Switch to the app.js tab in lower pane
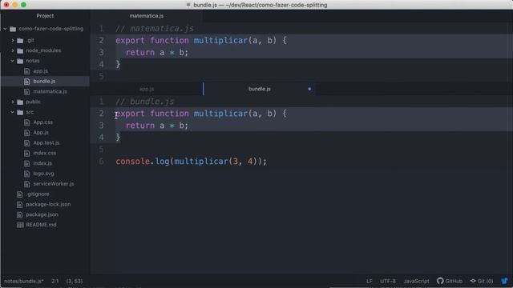The image size is (513, 288). (x=146, y=89)
